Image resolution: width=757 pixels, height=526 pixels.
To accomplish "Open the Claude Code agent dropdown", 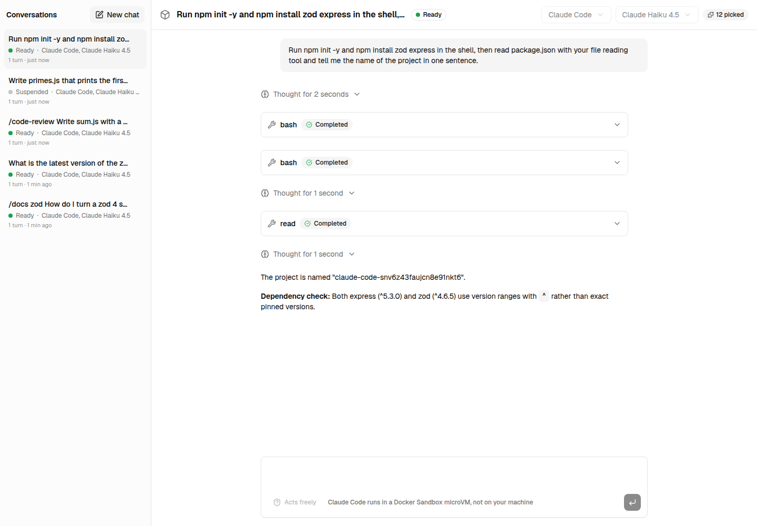I will tap(576, 15).
